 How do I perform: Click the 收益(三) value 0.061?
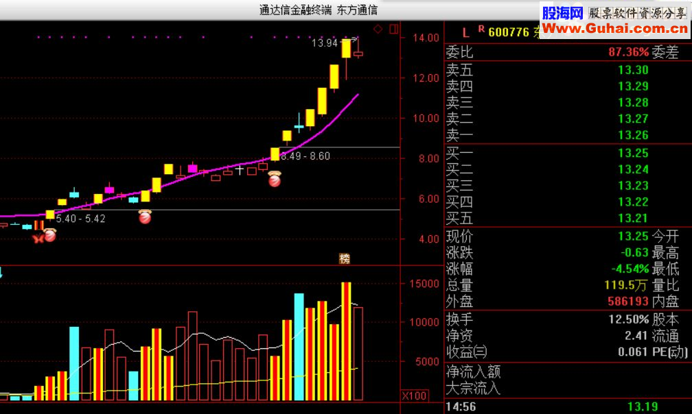point(633,352)
